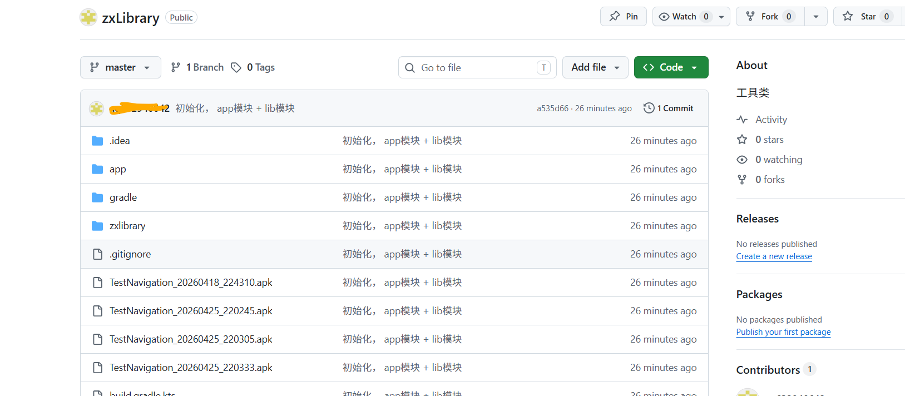The width and height of the screenshot is (905, 396).
Task: Click the star icon beside 0 stars
Action: click(x=742, y=140)
